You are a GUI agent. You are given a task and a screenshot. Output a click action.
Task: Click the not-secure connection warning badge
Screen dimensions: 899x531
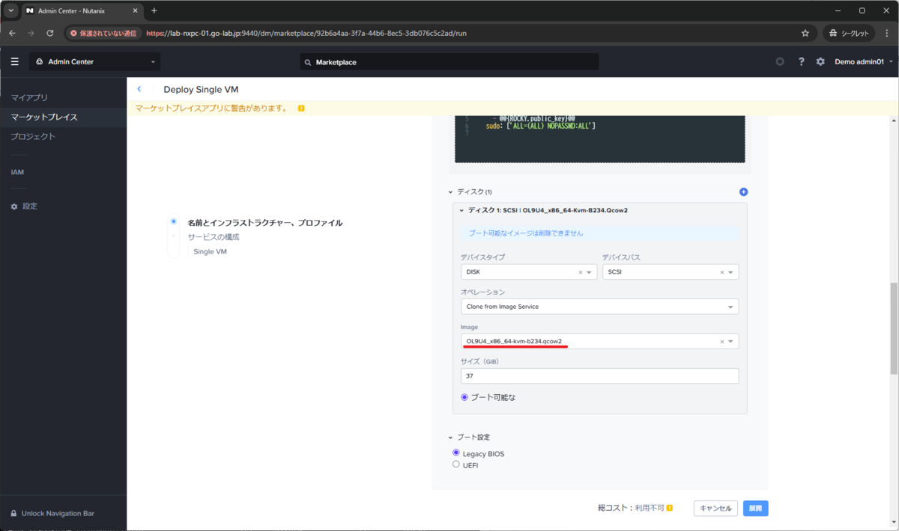(103, 33)
